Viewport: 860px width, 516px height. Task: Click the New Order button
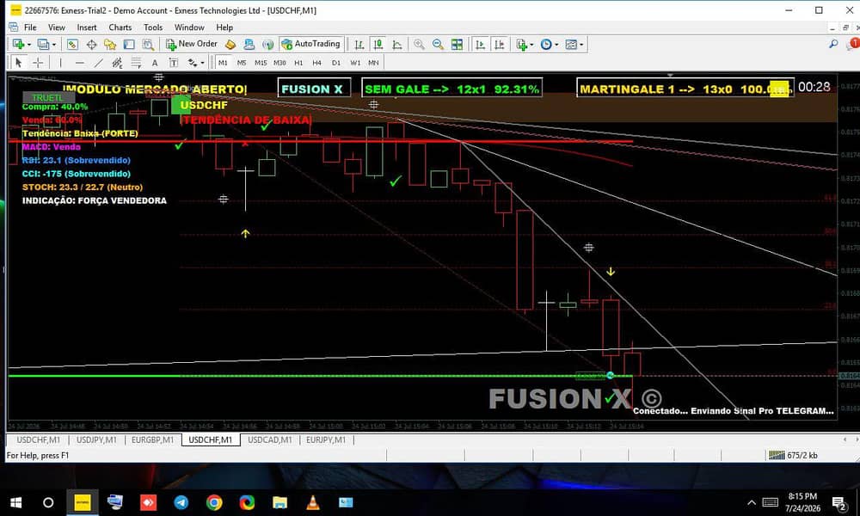tap(192, 44)
